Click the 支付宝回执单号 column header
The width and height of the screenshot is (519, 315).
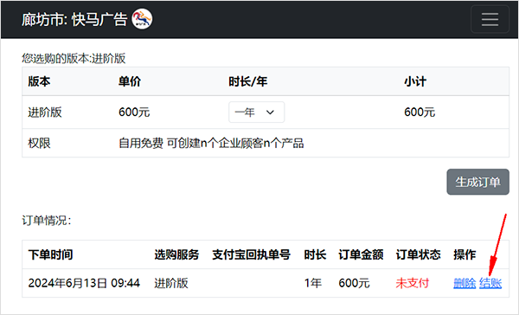251,254
